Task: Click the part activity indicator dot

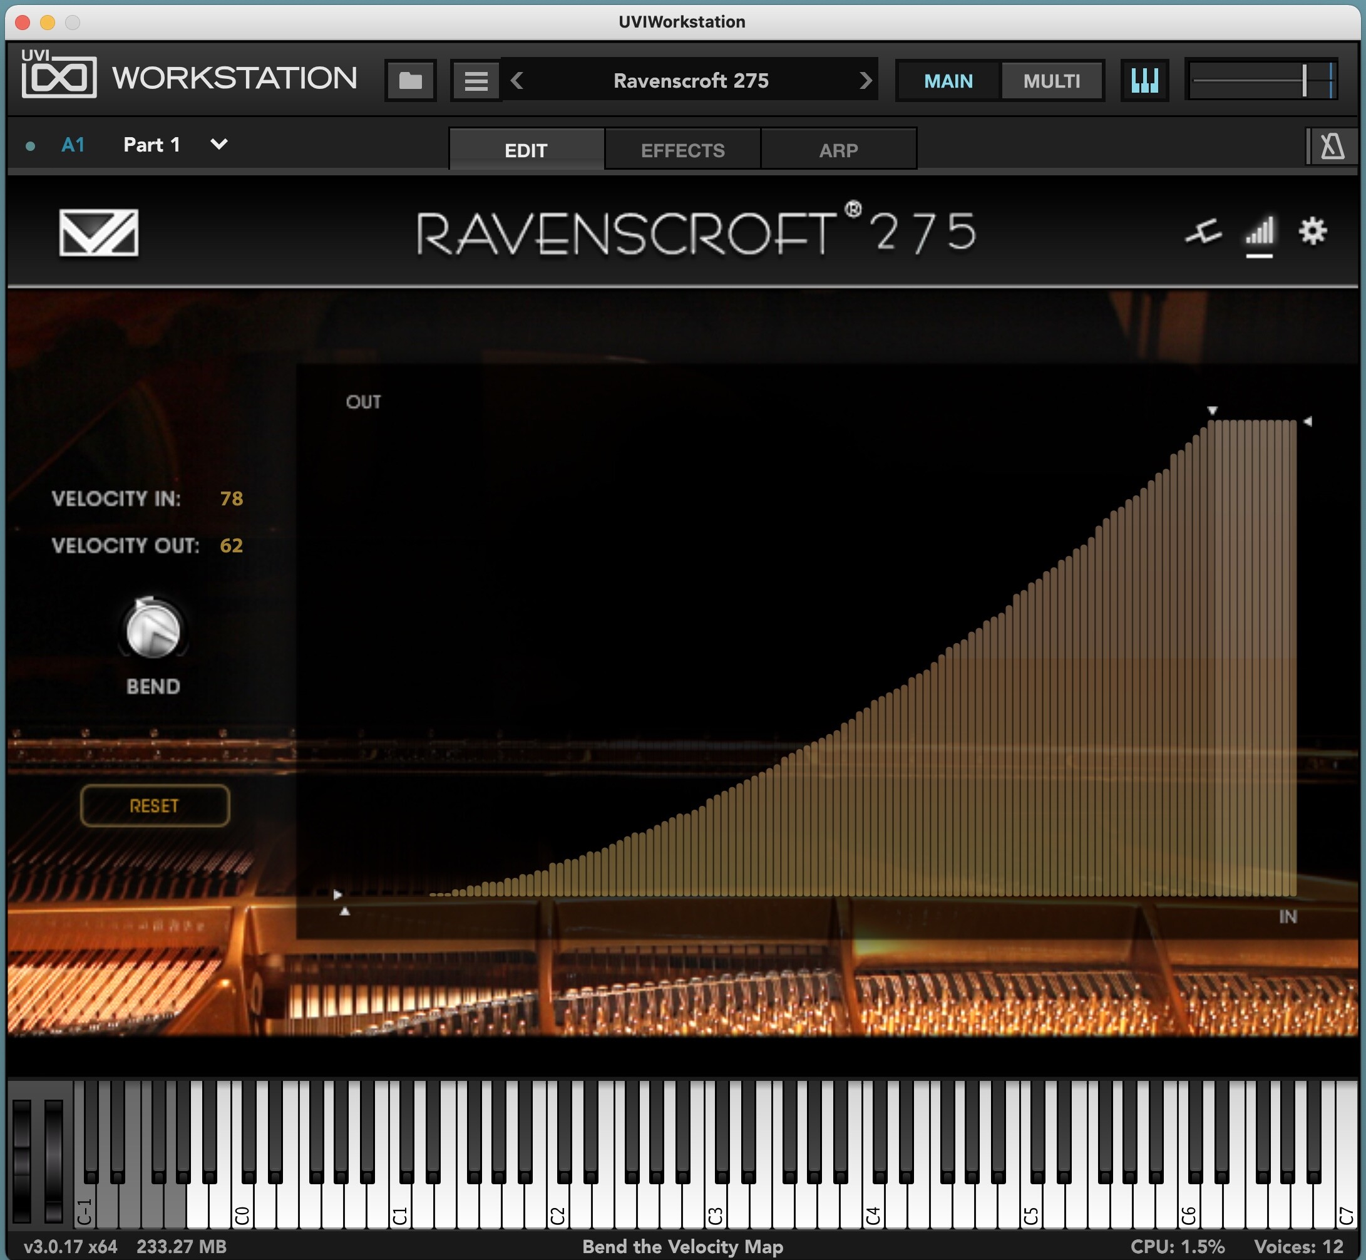Action: (30, 145)
